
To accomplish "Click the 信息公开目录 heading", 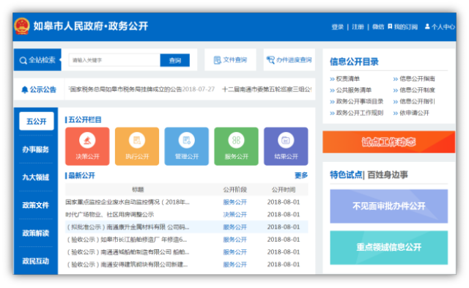I will tap(354, 62).
